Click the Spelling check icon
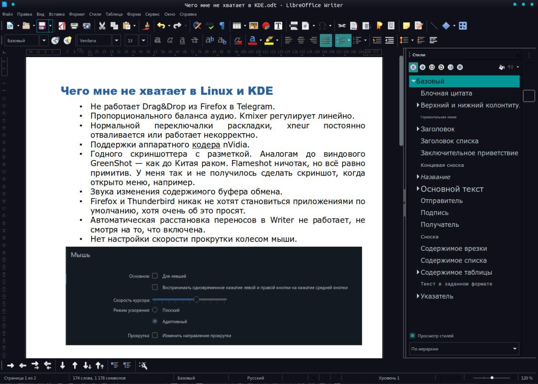The width and height of the screenshot is (538, 384). point(210,26)
